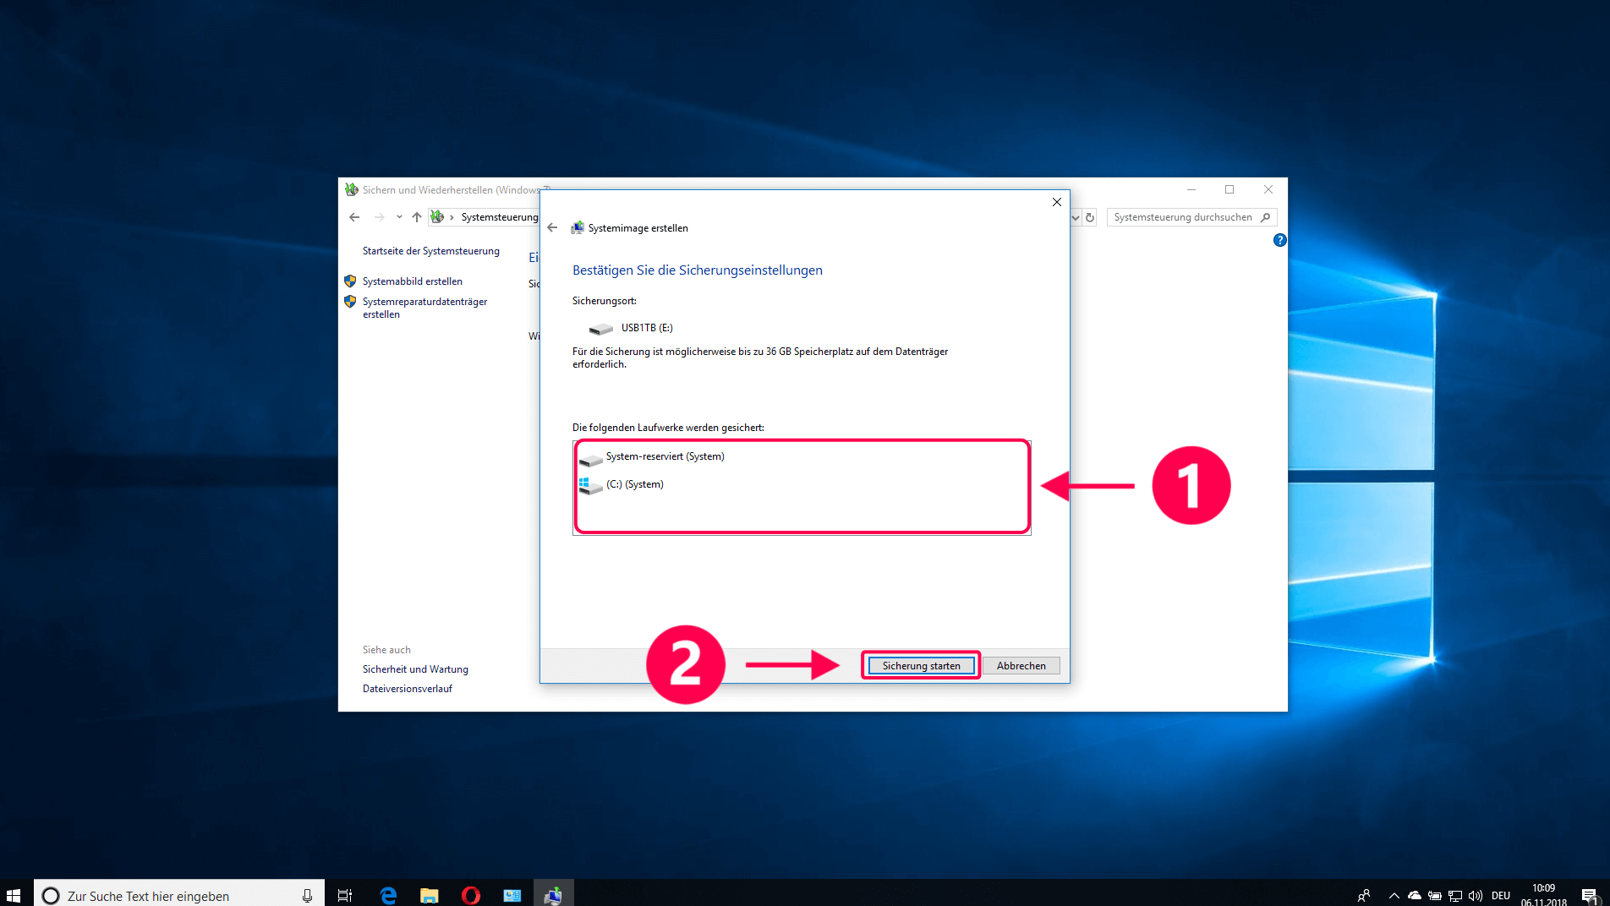This screenshot has width=1610, height=906.
Task: Cancel the backup with Abbrechen
Action: coord(1021,666)
